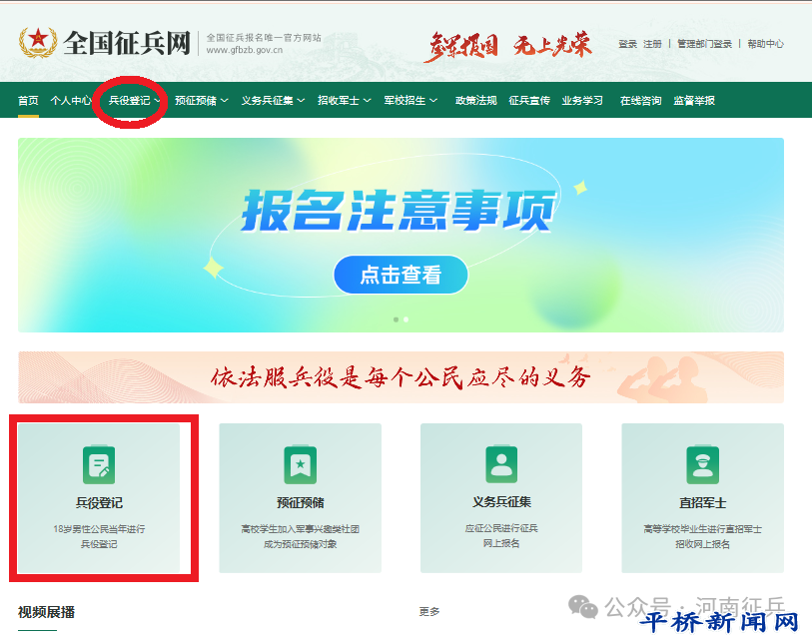This screenshot has width=812, height=640.
Task: Click the 兵役登记 clipboard icon
Action: [99, 464]
